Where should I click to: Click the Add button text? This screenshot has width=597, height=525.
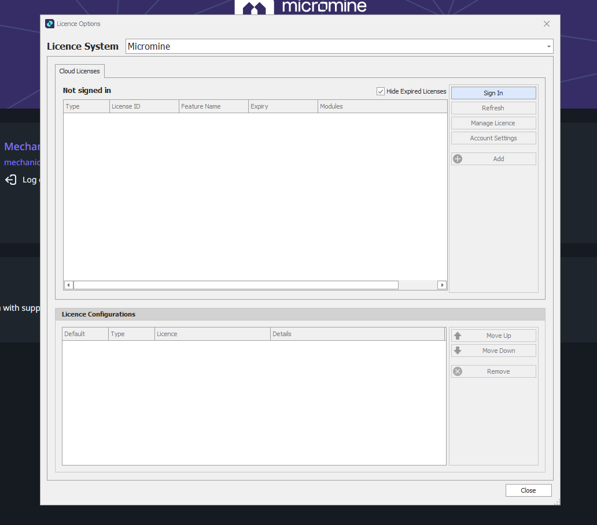pyautogui.click(x=499, y=159)
